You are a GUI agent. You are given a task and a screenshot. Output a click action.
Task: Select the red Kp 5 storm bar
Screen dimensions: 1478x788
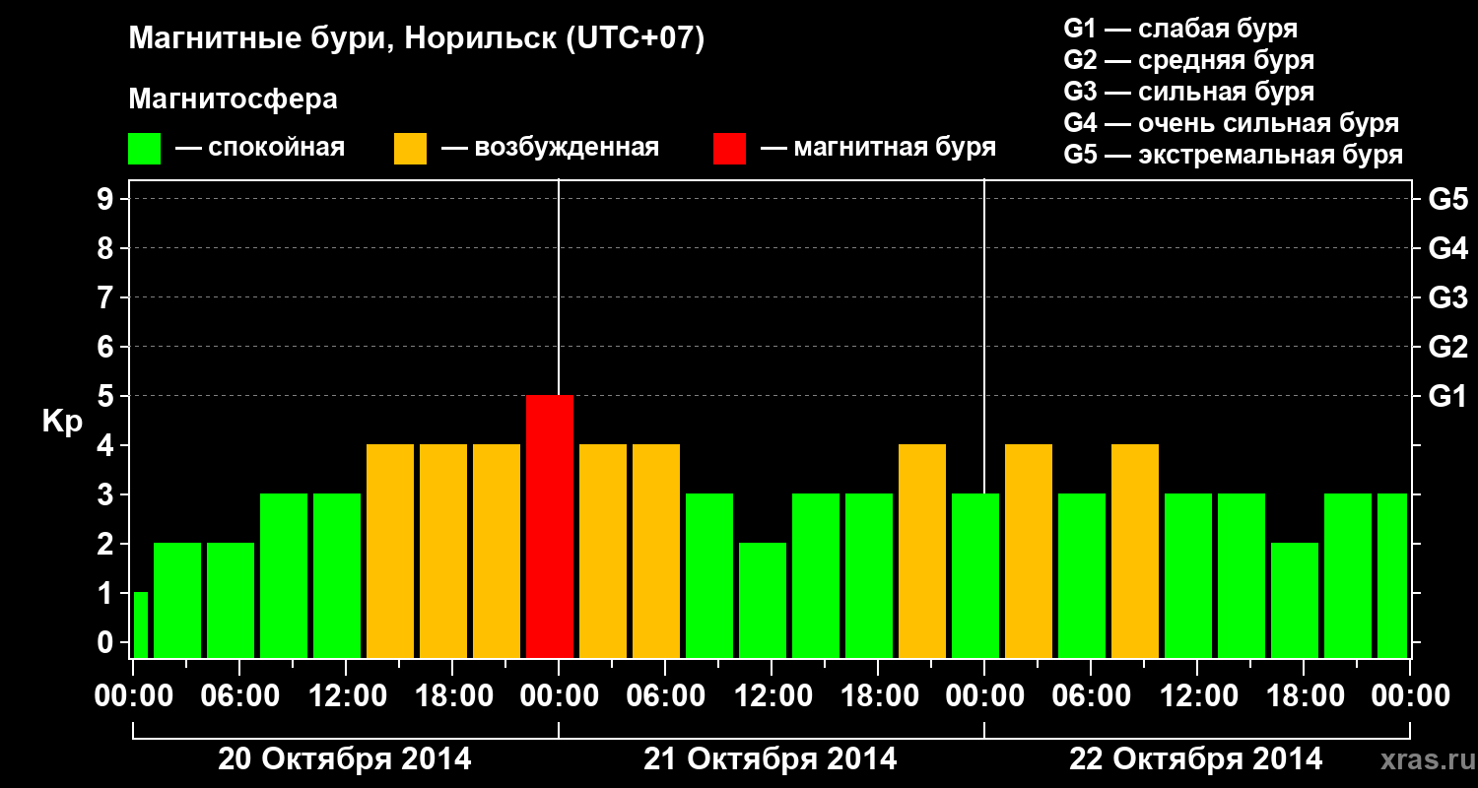pos(550,526)
